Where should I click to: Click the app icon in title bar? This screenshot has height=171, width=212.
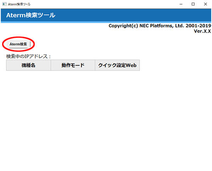[x=5, y=4]
